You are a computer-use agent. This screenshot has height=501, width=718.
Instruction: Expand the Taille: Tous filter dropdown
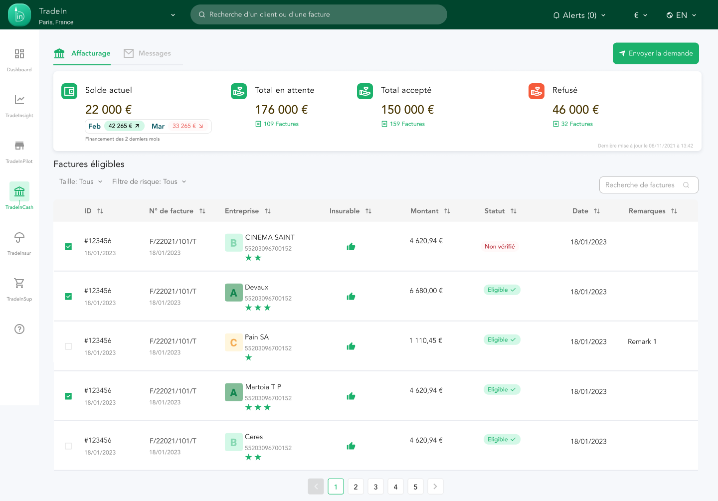81,182
